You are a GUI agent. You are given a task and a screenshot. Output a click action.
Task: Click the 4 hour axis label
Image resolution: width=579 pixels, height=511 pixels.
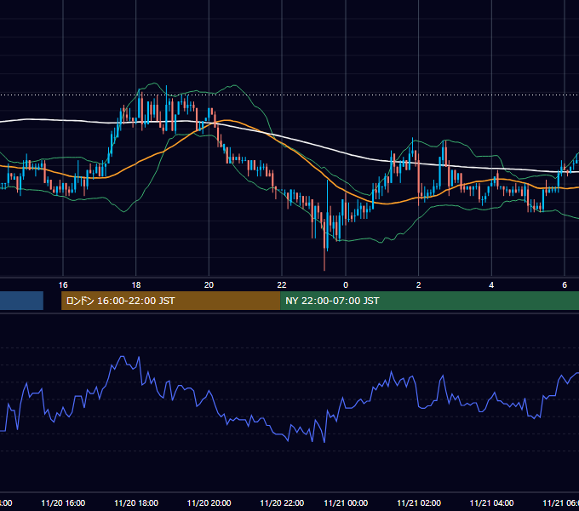click(491, 285)
